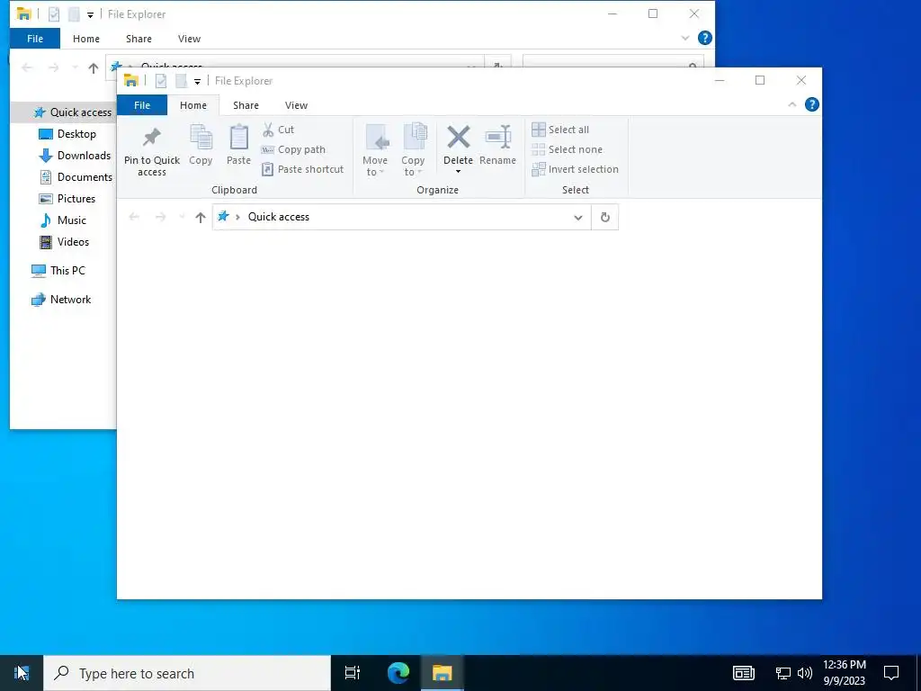This screenshot has width=921, height=691.
Task: Open Videos in the sidebar
Action: pyautogui.click(x=64, y=242)
